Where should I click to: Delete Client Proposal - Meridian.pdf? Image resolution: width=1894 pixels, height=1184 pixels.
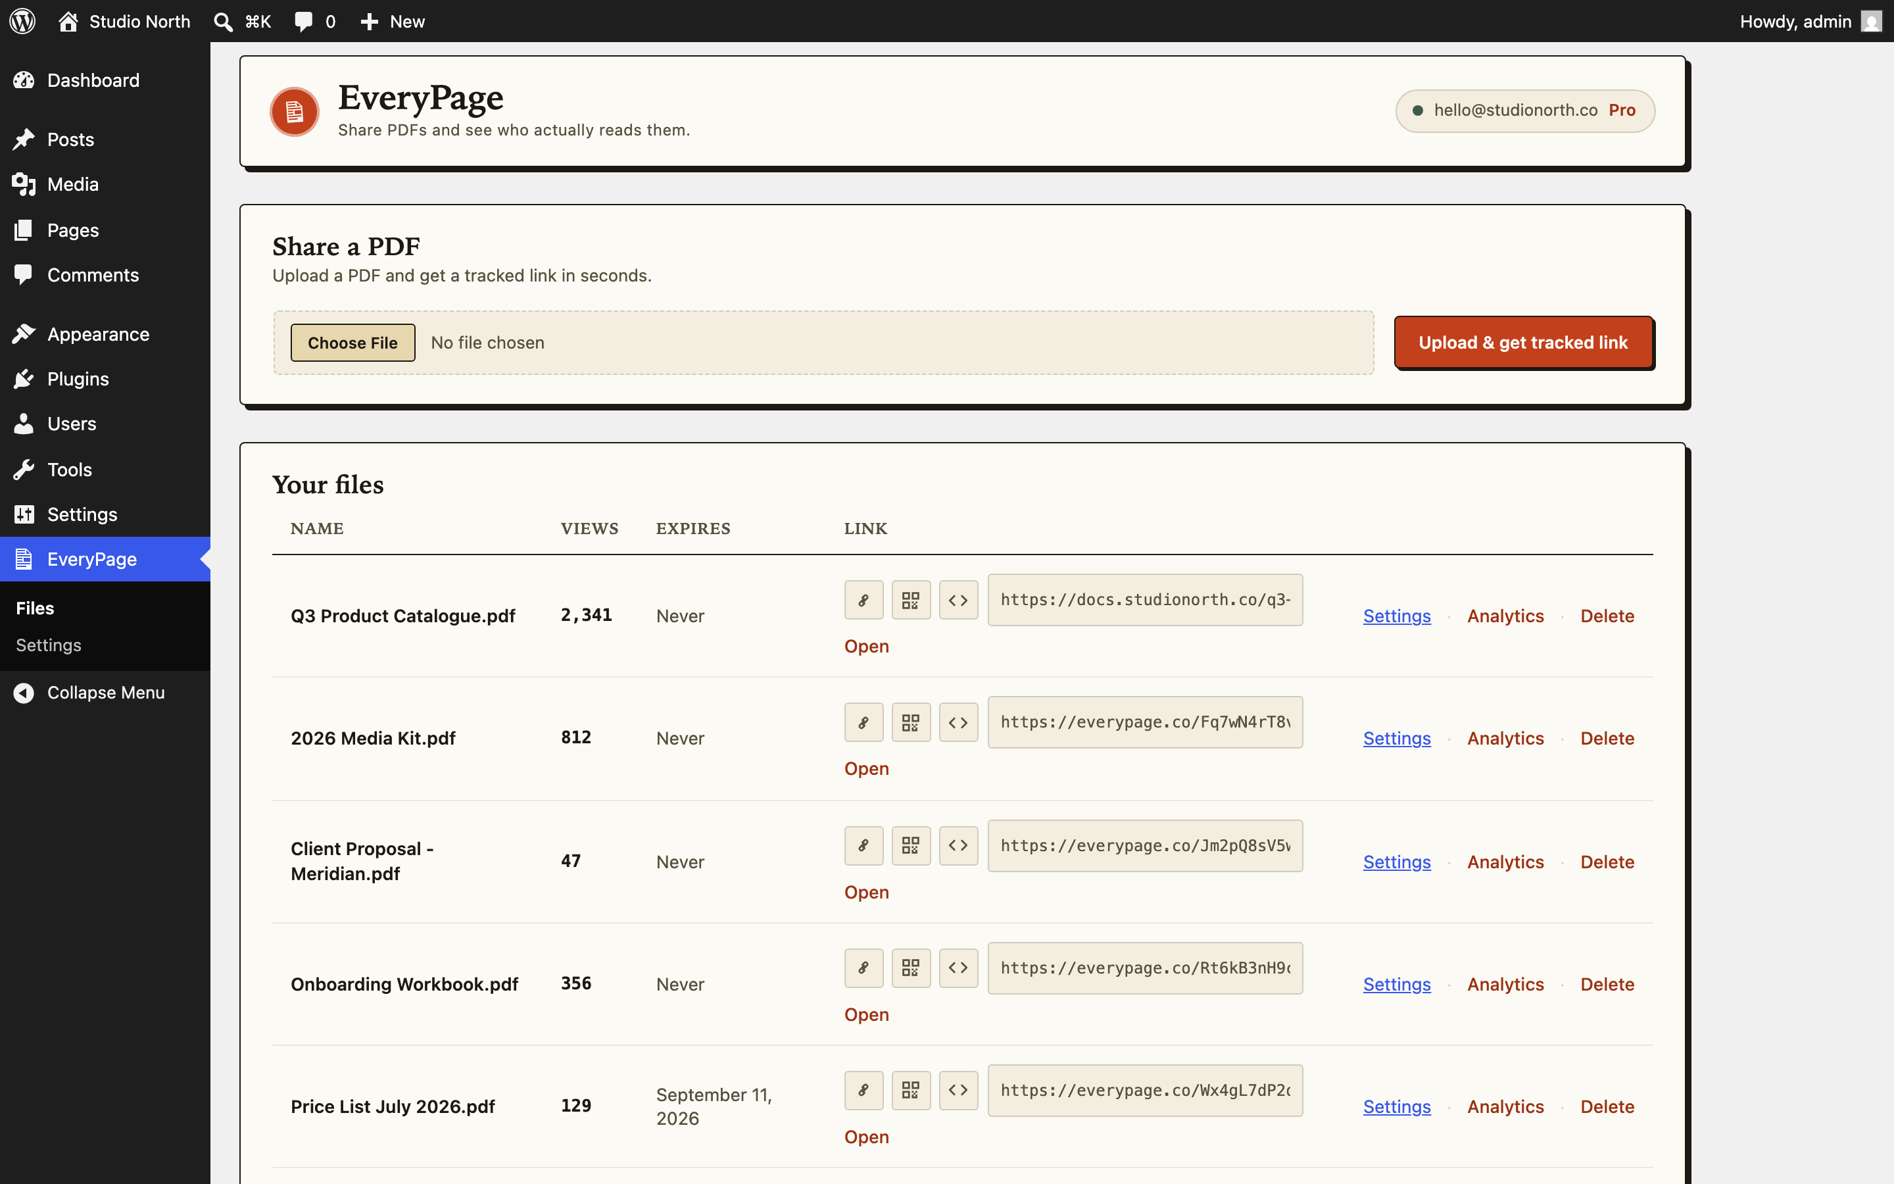[x=1607, y=862]
